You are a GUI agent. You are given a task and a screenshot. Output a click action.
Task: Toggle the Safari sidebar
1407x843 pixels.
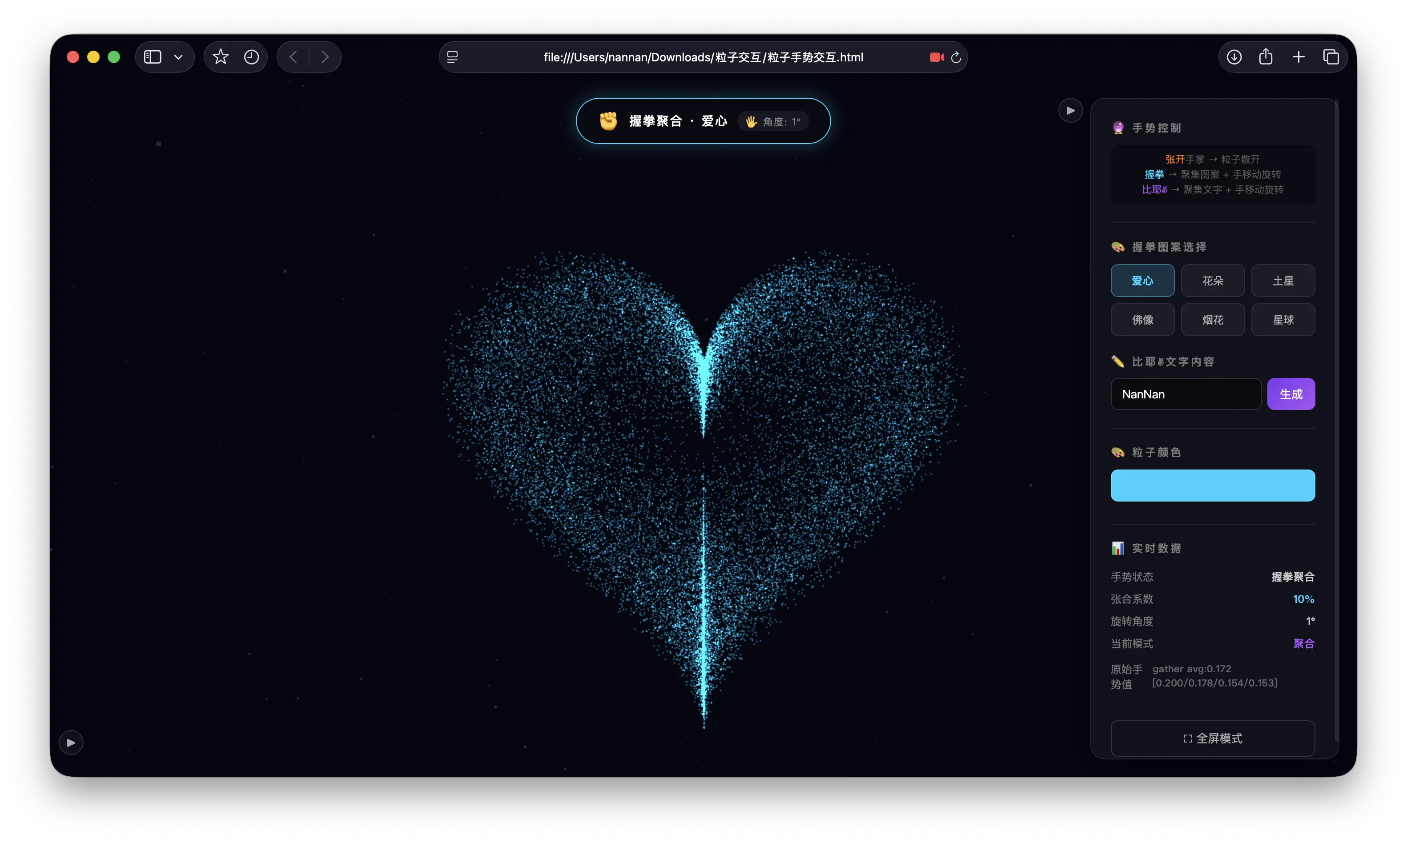[x=152, y=57]
